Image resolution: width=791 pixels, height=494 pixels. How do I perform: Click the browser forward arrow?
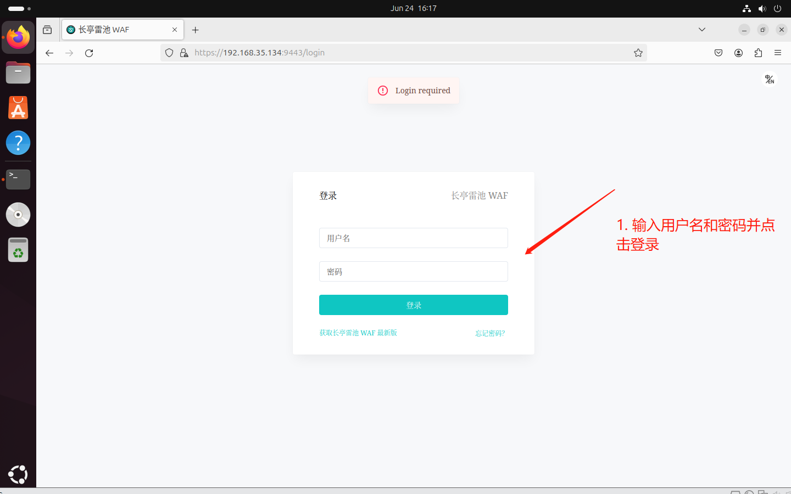[x=69, y=53]
